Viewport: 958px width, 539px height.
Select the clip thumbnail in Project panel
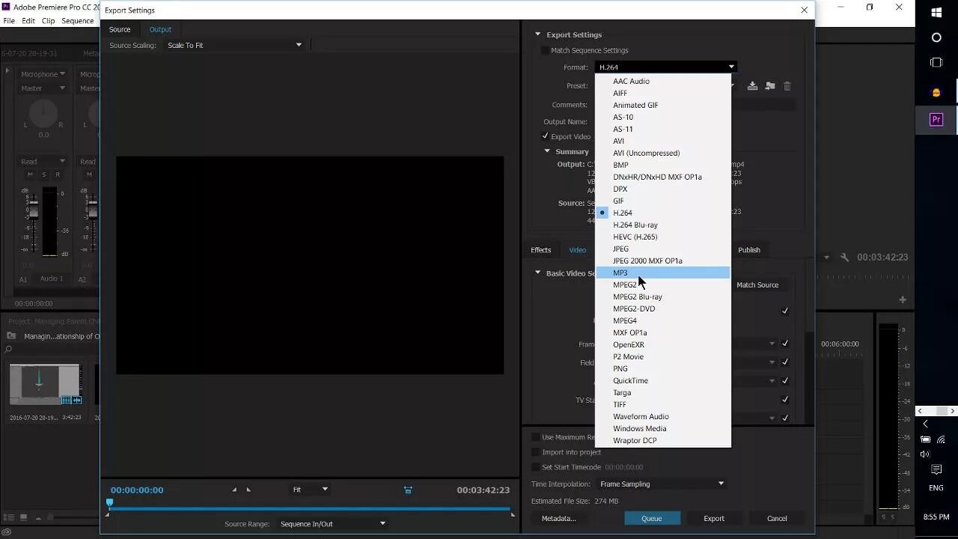point(45,384)
